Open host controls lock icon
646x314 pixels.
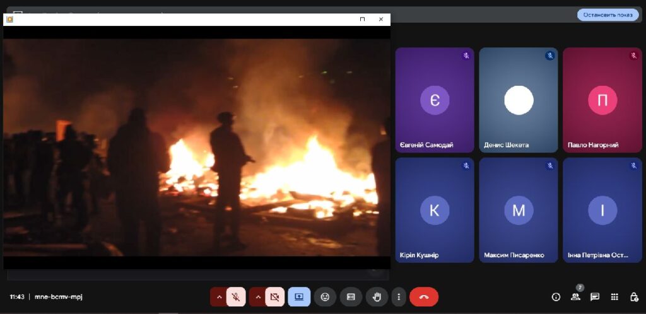click(x=633, y=297)
